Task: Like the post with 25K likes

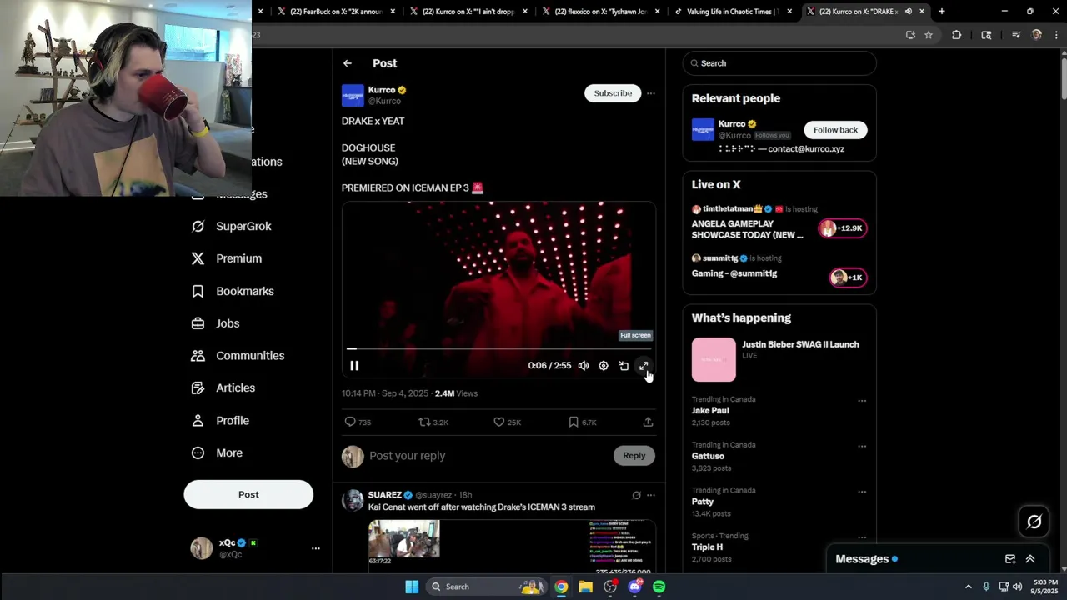Action: (x=507, y=422)
